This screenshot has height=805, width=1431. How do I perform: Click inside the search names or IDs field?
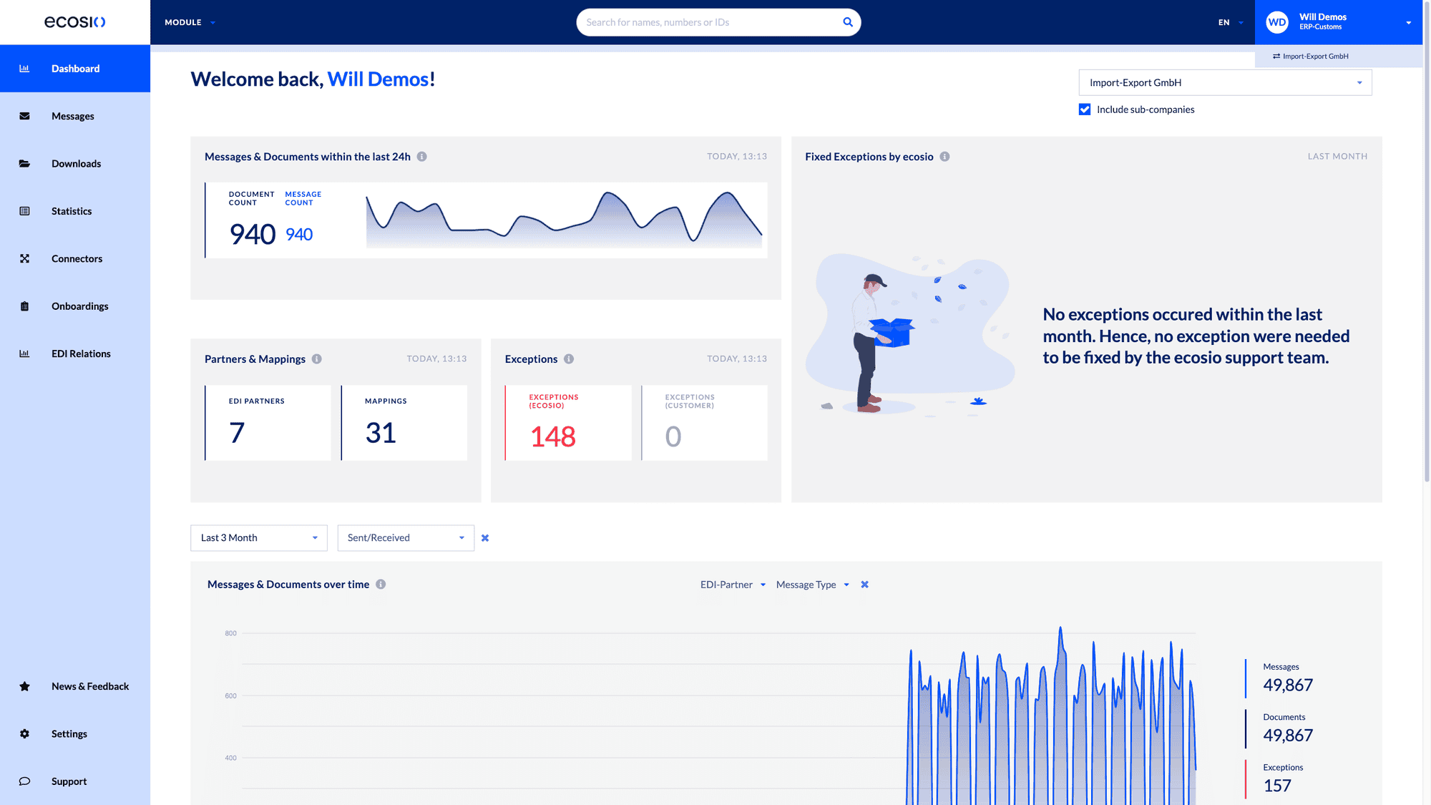tap(708, 21)
